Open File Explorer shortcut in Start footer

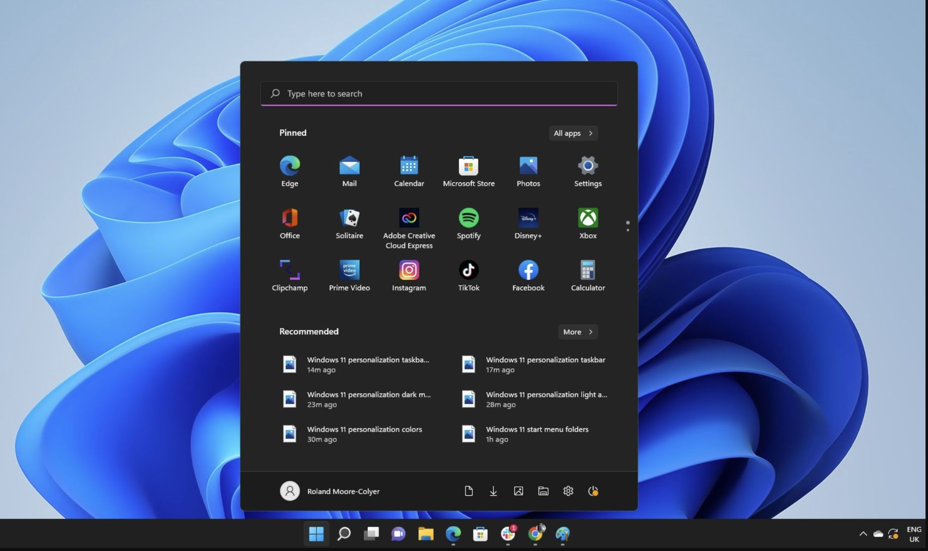pyautogui.click(x=543, y=491)
